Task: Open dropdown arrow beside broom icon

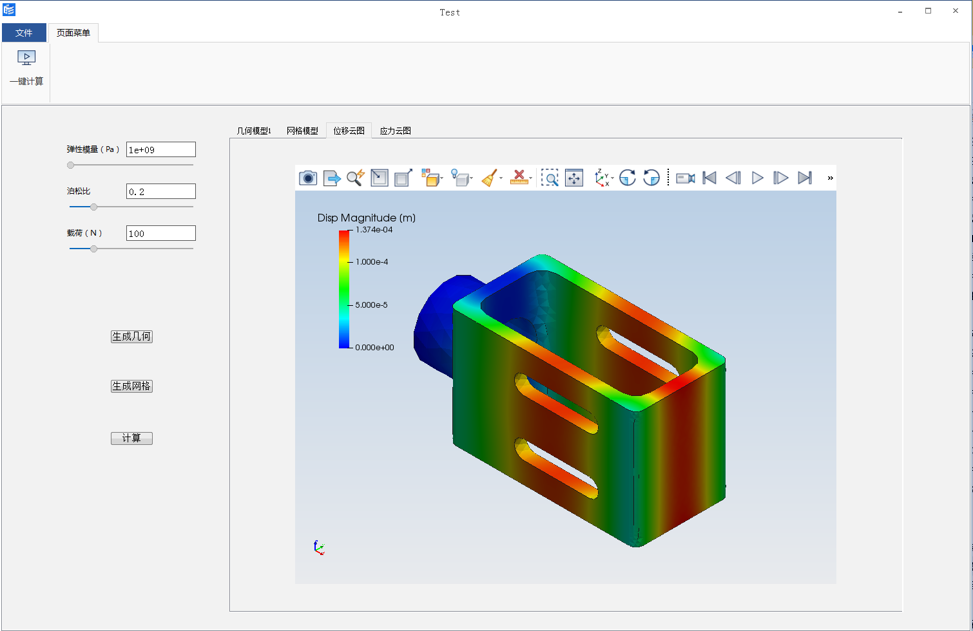Action: pyautogui.click(x=501, y=178)
